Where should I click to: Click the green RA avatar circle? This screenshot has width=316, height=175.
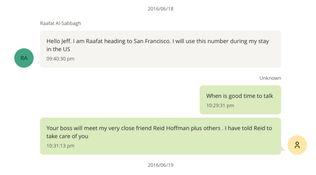point(24,58)
